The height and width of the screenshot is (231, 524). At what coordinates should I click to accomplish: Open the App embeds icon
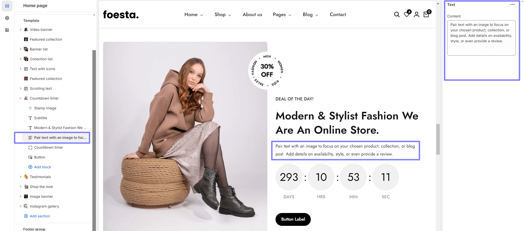(7, 30)
